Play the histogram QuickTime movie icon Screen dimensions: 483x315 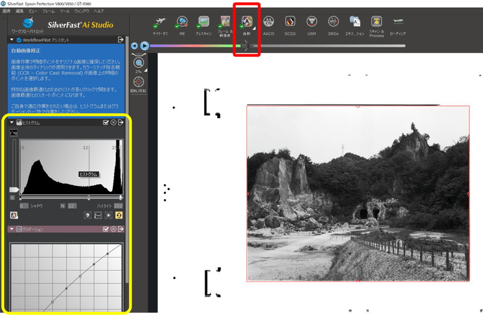[109, 215]
